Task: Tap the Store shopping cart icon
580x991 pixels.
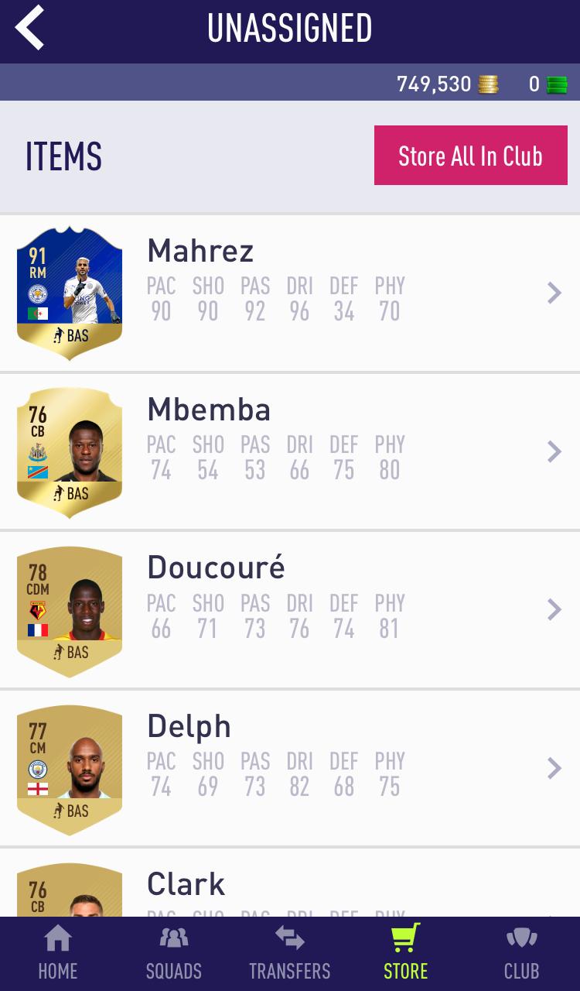Action: point(406,937)
